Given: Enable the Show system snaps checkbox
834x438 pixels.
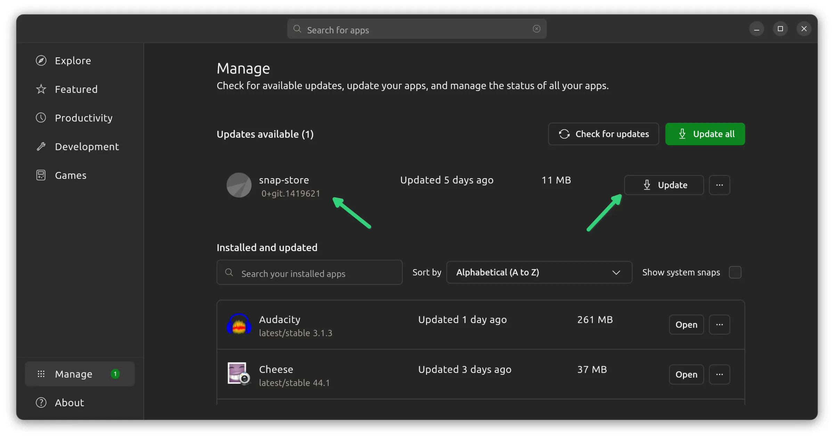Looking at the screenshot, I should pyautogui.click(x=735, y=272).
